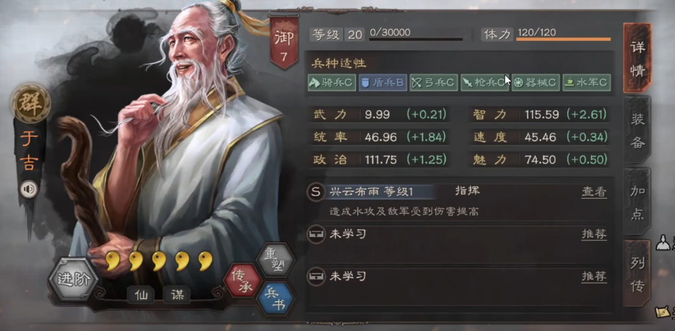
Task: View details of 兴云布雨 via 查看
Action: [x=594, y=192]
